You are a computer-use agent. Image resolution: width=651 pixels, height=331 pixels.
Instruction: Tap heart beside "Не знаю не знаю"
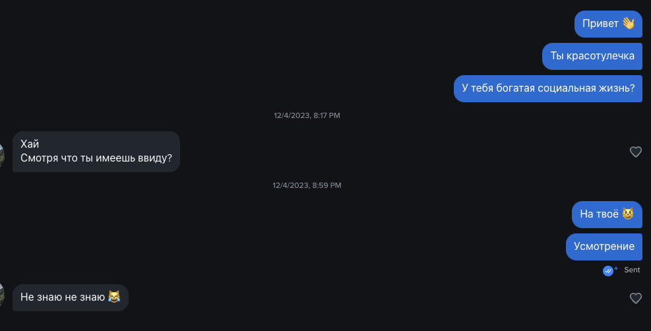pyautogui.click(x=636, y=299)
